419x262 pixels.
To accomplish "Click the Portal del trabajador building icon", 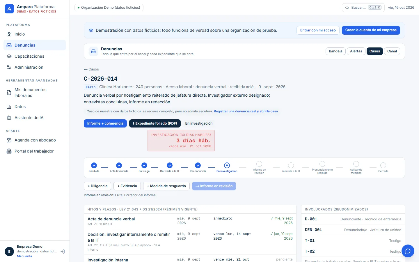I will point(9,151).
